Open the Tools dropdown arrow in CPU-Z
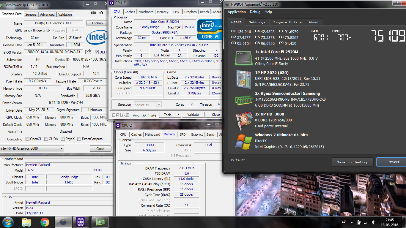406x228 pixels. point(178,115)
